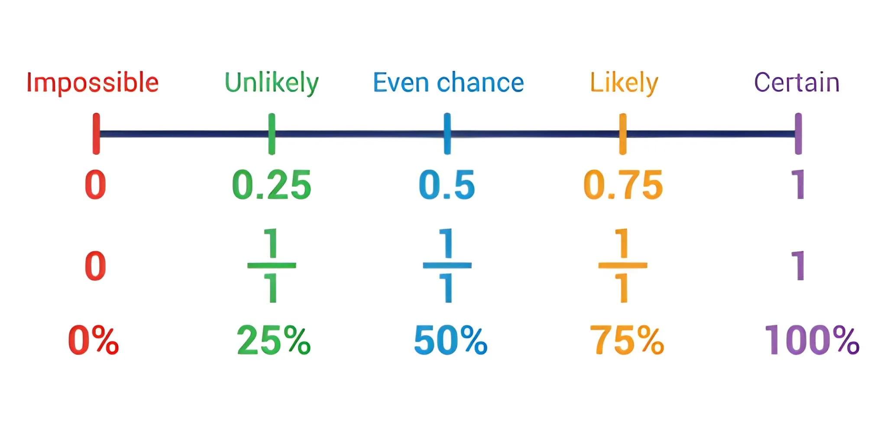Screen dimensions: 887x443
Task: Select the orange tick mark on the line
Action: tap(622, 134)
